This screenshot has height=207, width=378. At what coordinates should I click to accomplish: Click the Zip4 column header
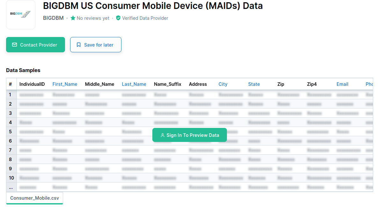click(312, 84)
